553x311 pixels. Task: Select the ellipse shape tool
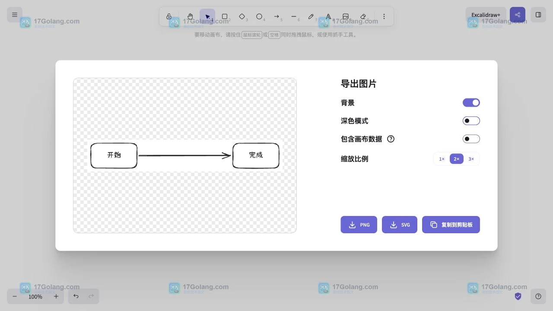(x=259, y=16)
